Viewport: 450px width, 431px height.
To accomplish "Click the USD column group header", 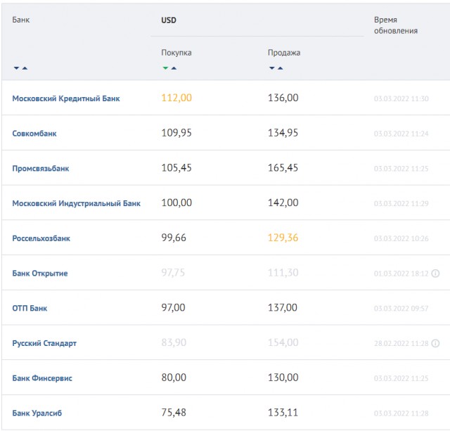I will coord(169,20).
